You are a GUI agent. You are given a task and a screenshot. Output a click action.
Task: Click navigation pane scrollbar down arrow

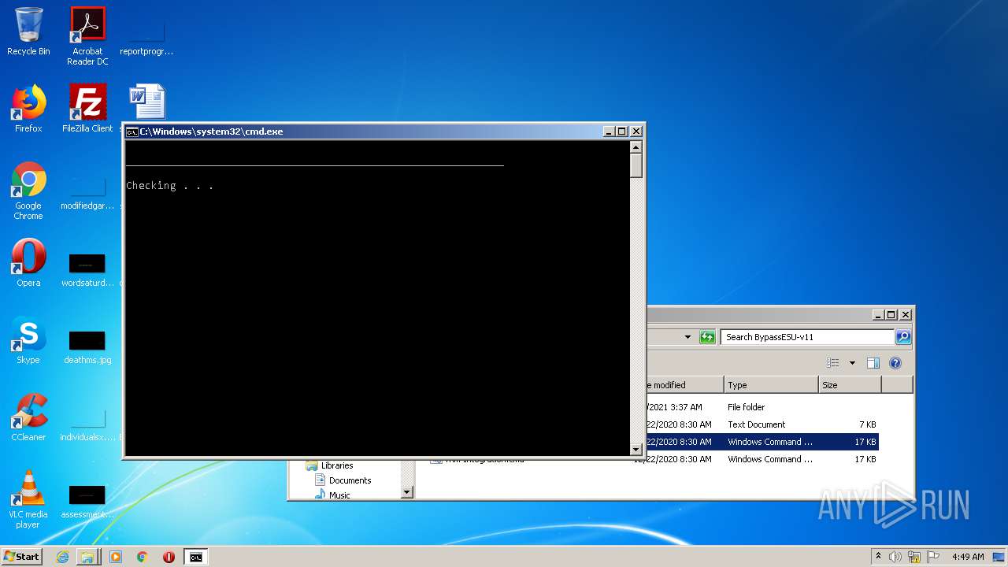407,492
